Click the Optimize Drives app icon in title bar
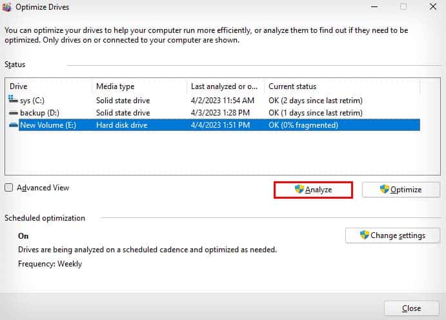Image resolution: width=446 pixels, height=320 pixels. coord(6,7)
